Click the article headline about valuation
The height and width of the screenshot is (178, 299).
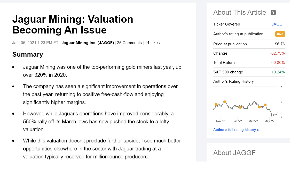[x=73, y=24]
